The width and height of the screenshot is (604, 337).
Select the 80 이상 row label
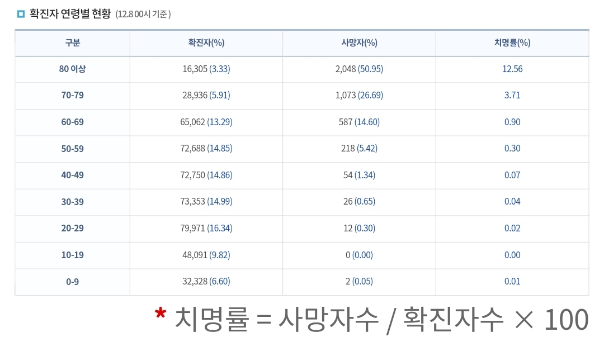(72, 69)
